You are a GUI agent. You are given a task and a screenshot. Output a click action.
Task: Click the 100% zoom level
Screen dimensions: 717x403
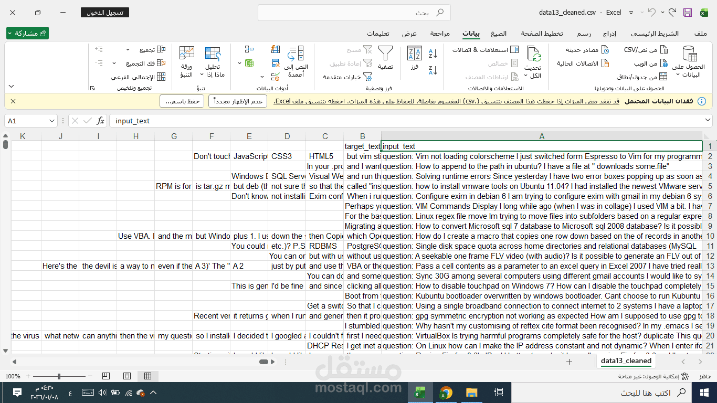tap(13, 376)
